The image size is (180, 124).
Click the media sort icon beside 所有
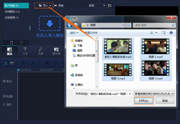(x=109, y=5)
